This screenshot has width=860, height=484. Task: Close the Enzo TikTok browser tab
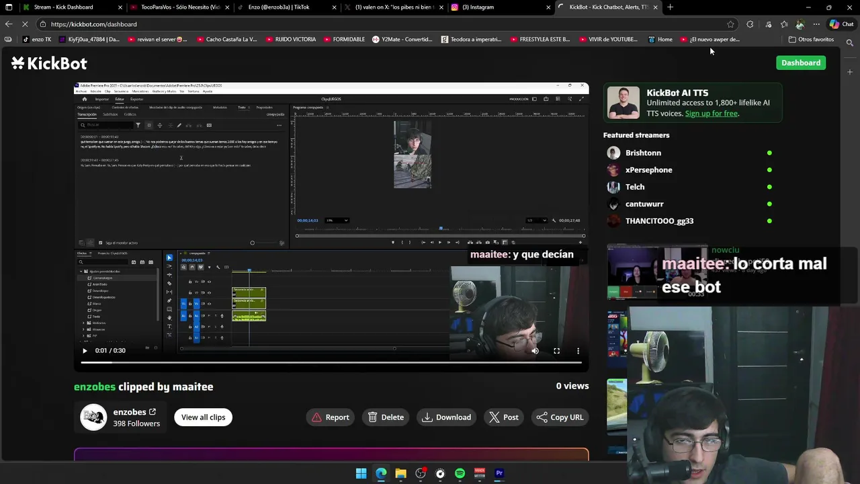point(334,7)
